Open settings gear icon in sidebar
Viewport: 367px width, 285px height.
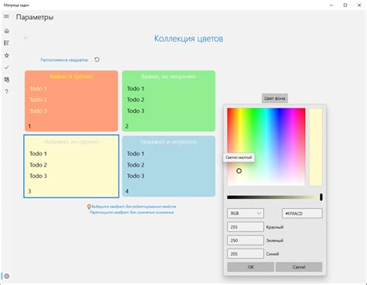pos(7,276)
